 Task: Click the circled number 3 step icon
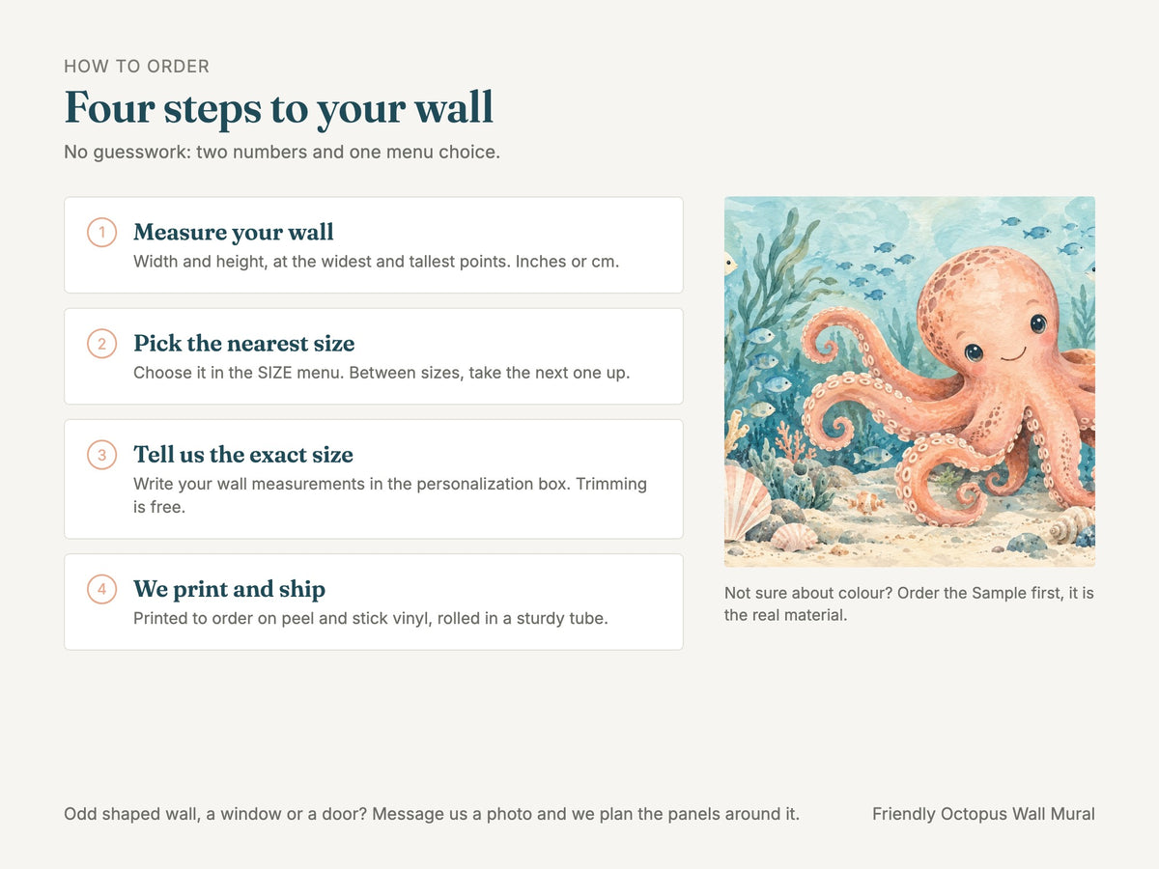pyautogui.click(x=101, y=455)
